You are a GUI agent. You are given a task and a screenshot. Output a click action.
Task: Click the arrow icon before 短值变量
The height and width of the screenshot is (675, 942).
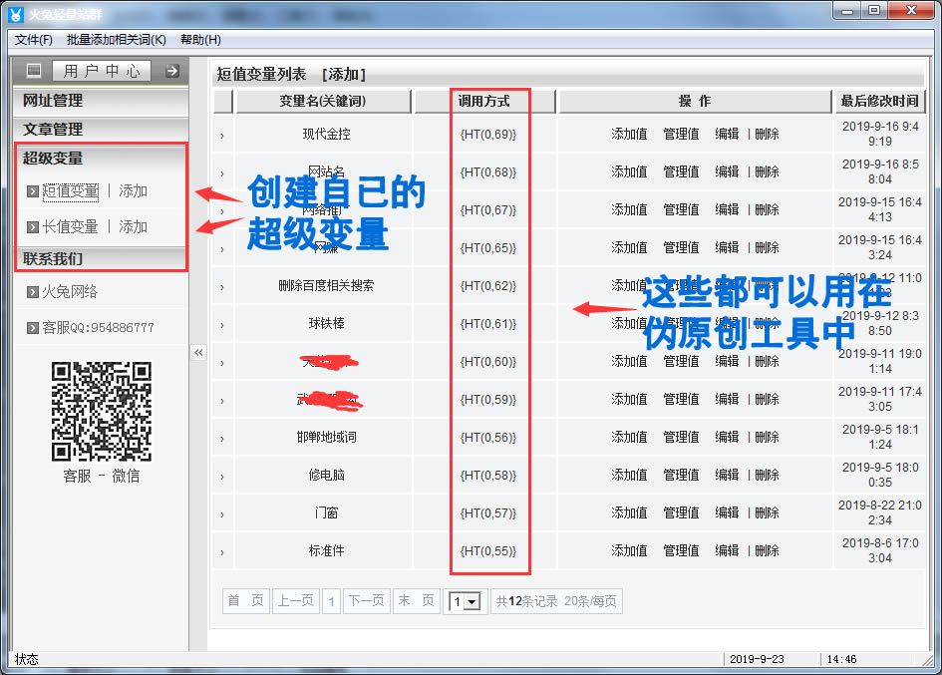[33, 191]
